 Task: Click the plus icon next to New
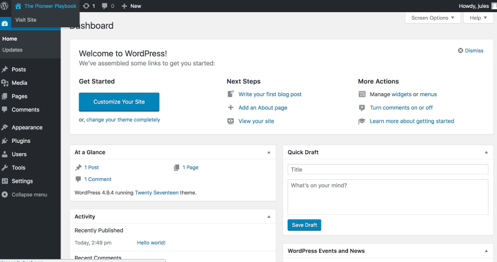pyautogui.click(x=124, y=6)
